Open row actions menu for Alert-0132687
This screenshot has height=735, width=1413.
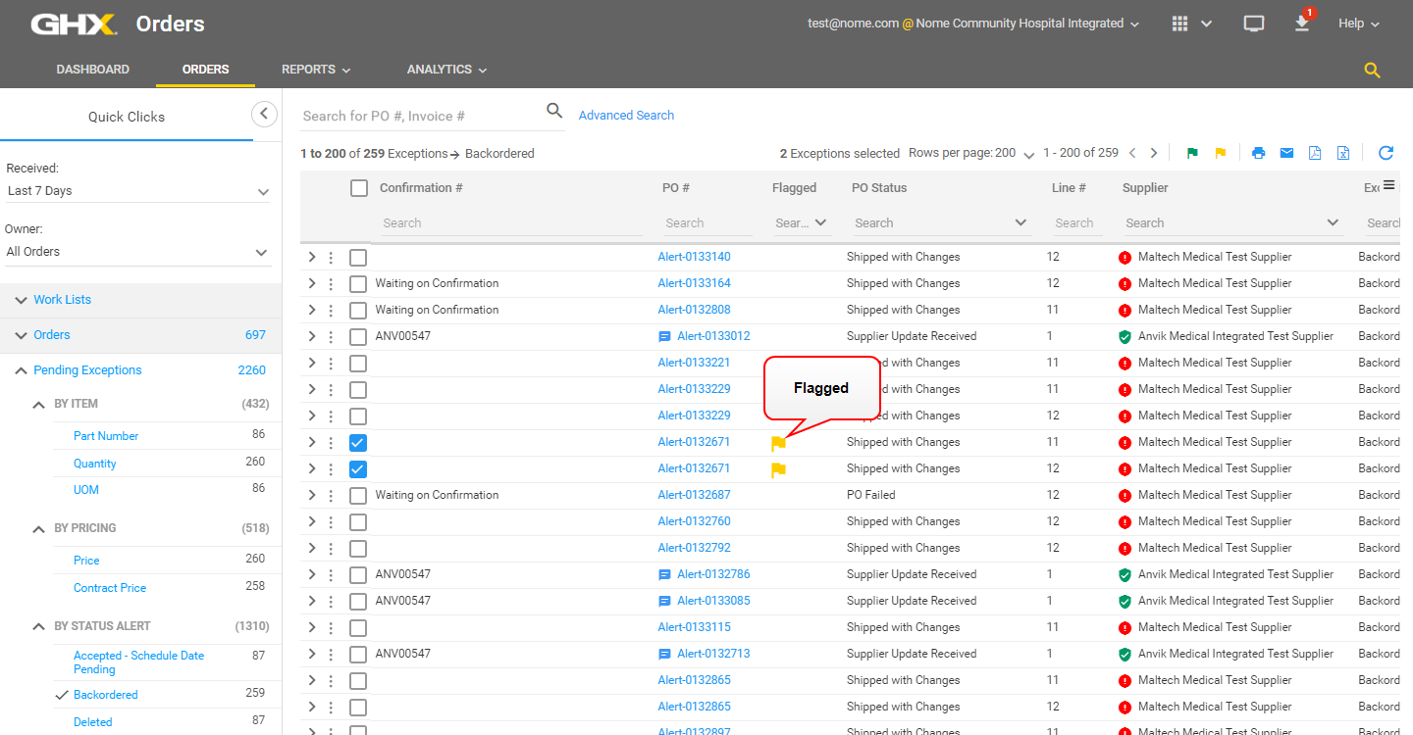point(331,495)
